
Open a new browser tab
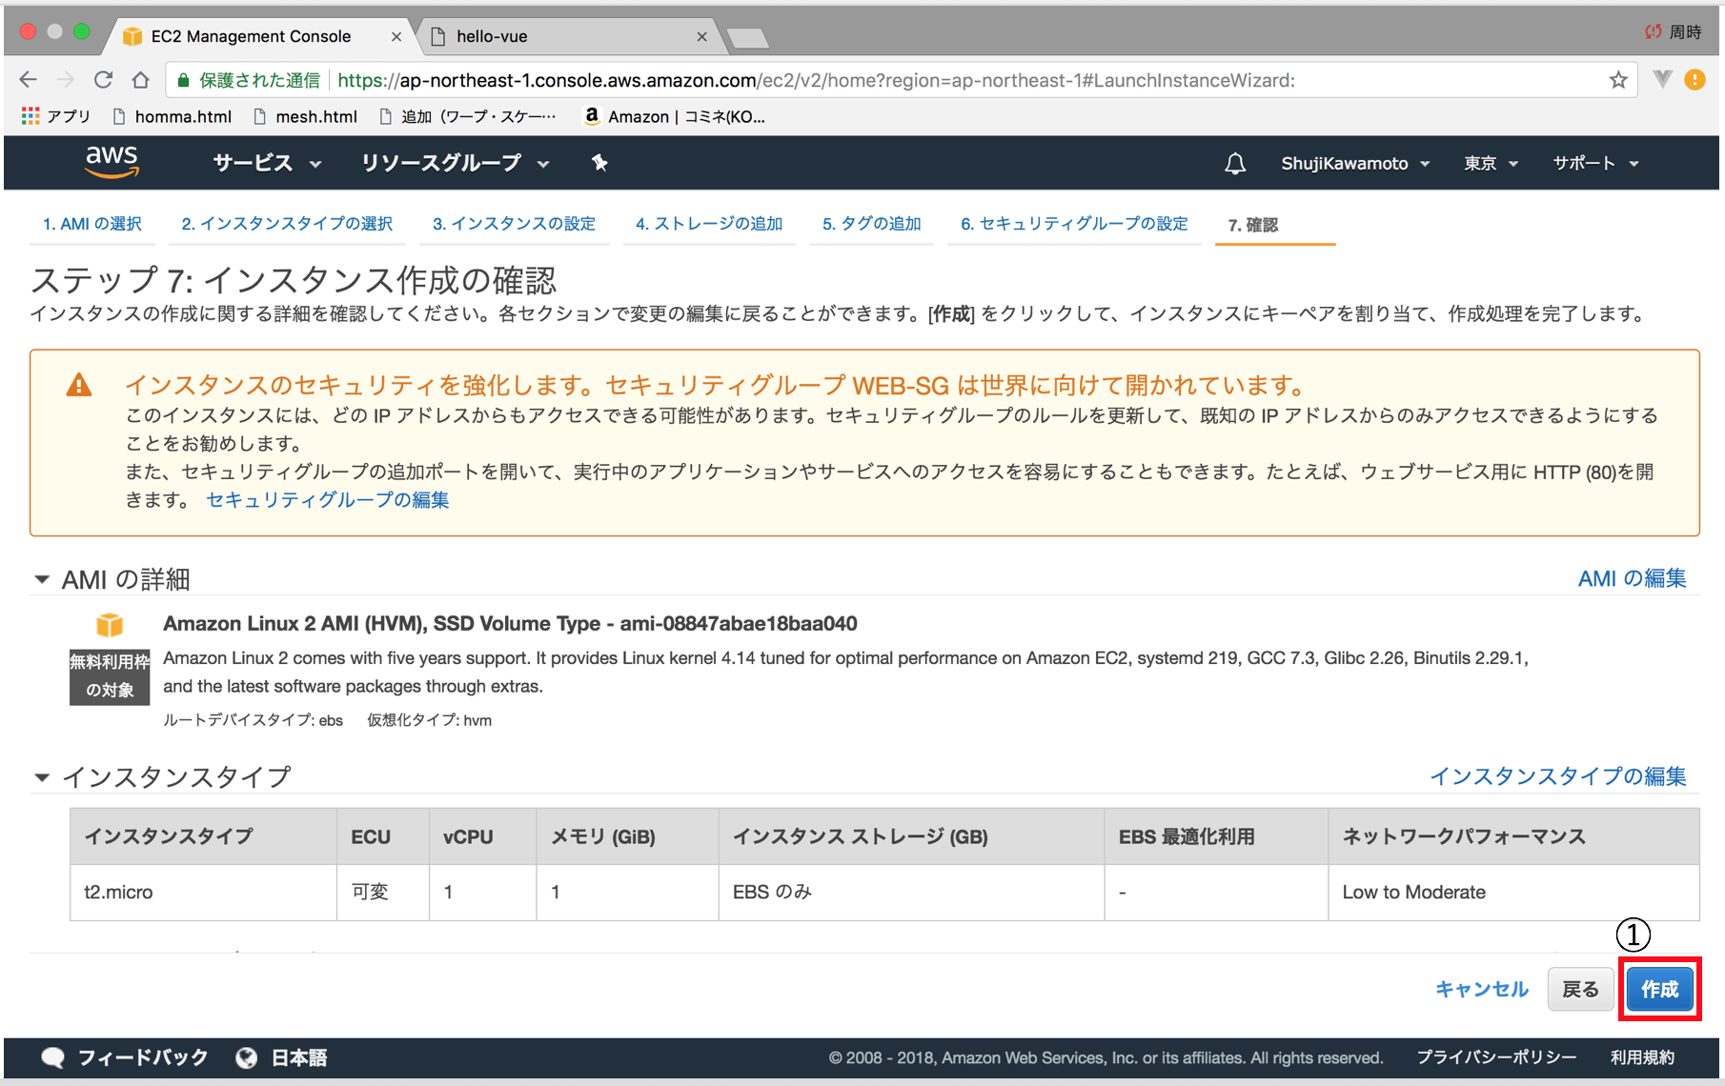[x=747, y=38]
